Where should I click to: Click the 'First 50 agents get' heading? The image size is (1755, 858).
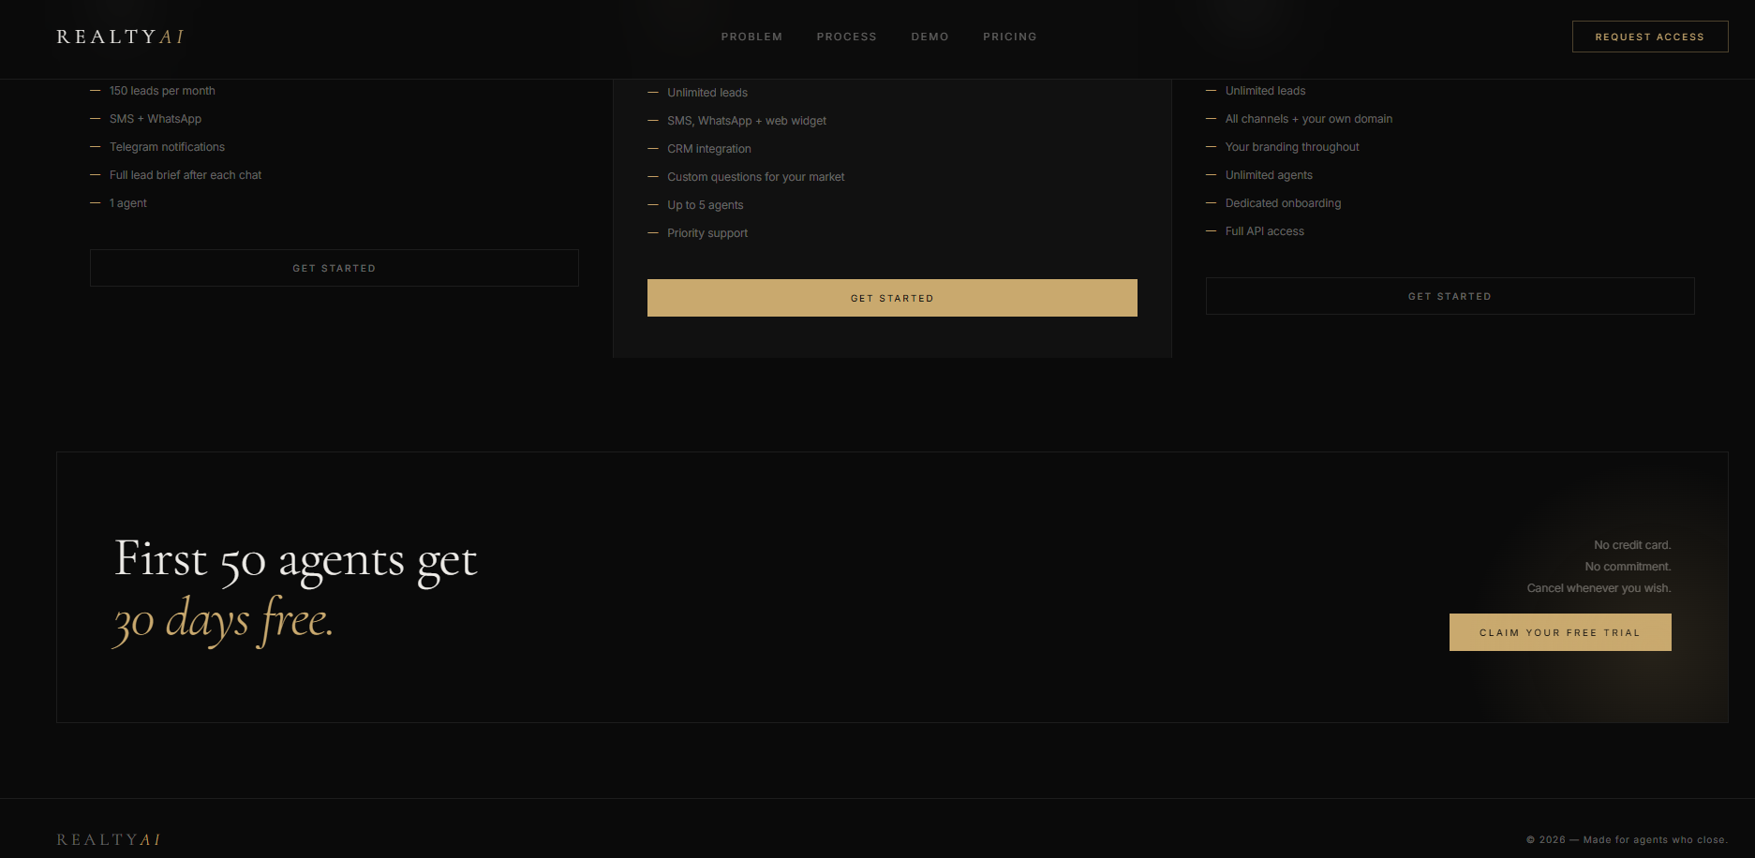[x=296, y=561]
